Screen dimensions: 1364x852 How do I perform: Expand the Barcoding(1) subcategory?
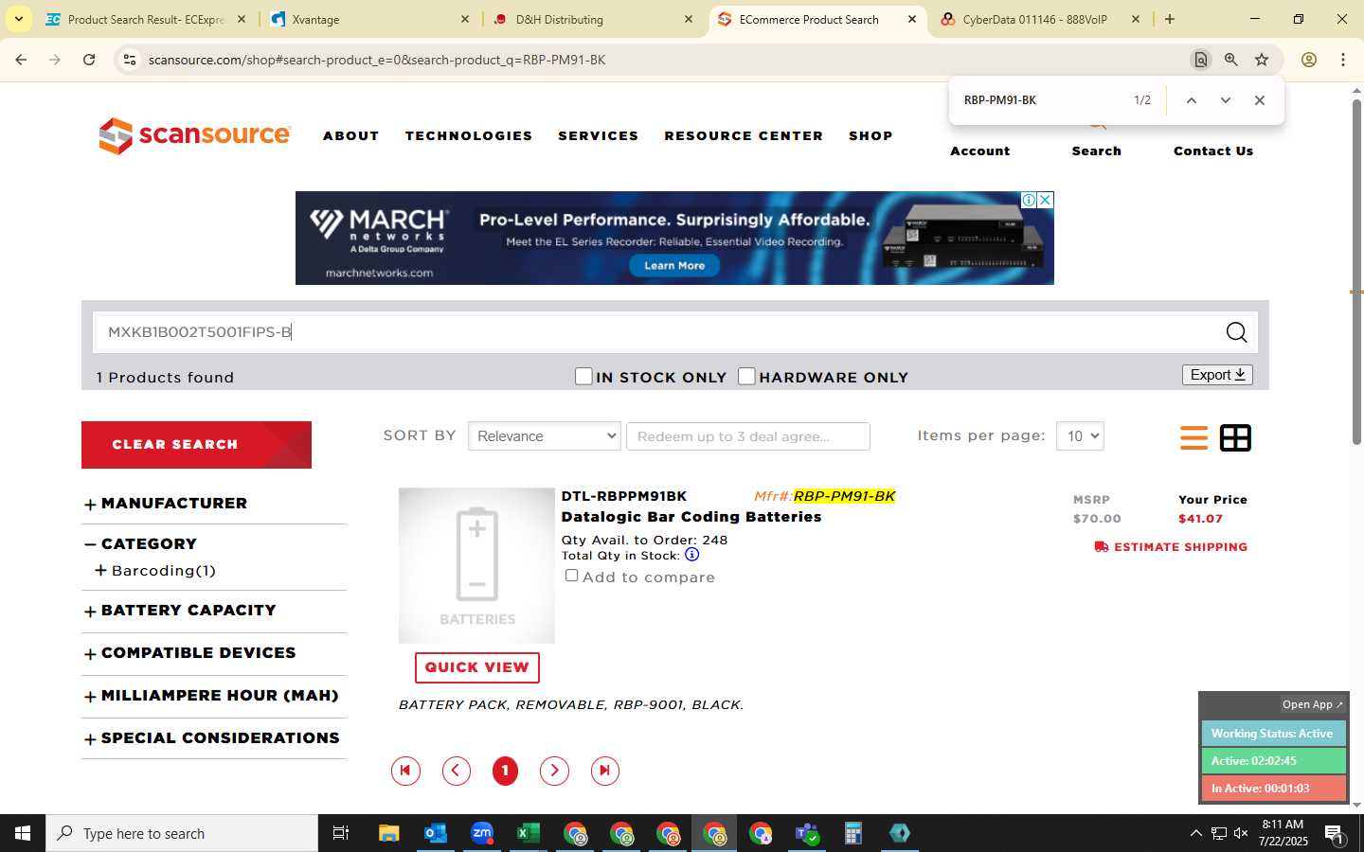point(100,571)
